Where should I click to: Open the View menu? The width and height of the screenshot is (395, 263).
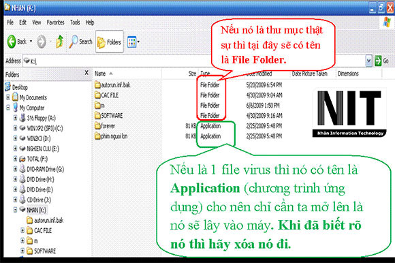(x=37, y=22)
